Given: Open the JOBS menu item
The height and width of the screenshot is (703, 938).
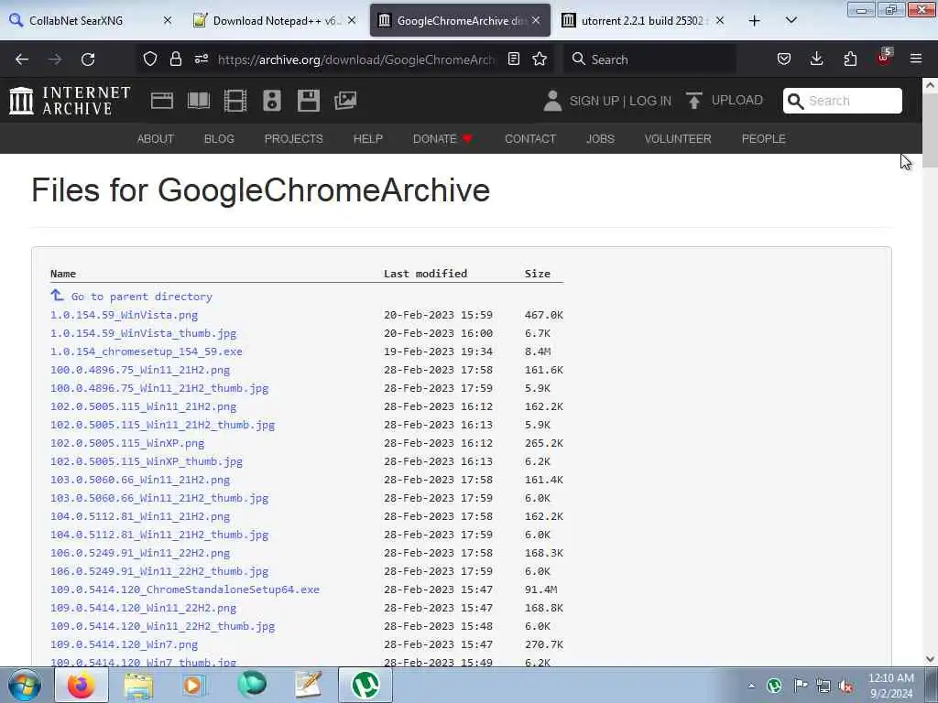Looking at the screenshot, I should click(x=600, y=139).
